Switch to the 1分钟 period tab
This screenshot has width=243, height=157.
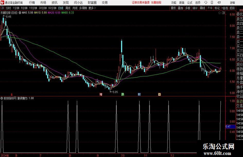pyautogui.click(x=16, y=8)
